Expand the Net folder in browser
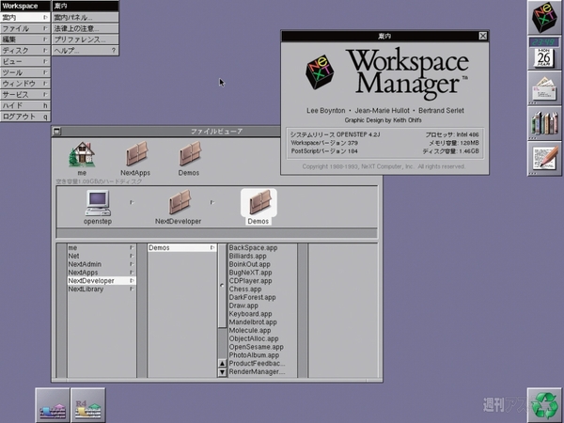Viewport: 564px width, 423px height. pyautogui.click(x=102, y=256)
